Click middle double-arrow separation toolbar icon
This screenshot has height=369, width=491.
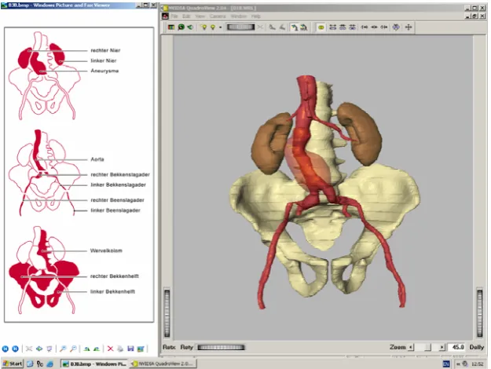(x=374, y=27)
